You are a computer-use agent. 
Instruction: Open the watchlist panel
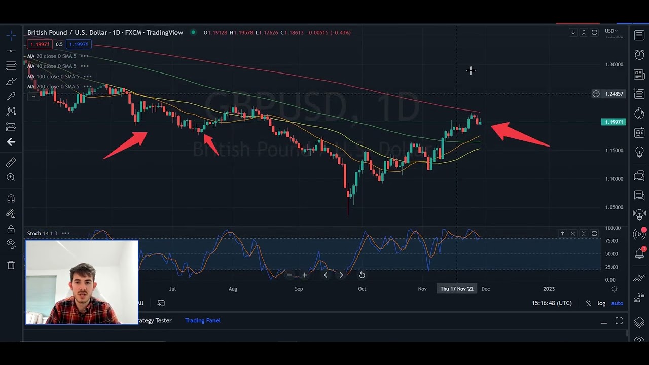639,35
